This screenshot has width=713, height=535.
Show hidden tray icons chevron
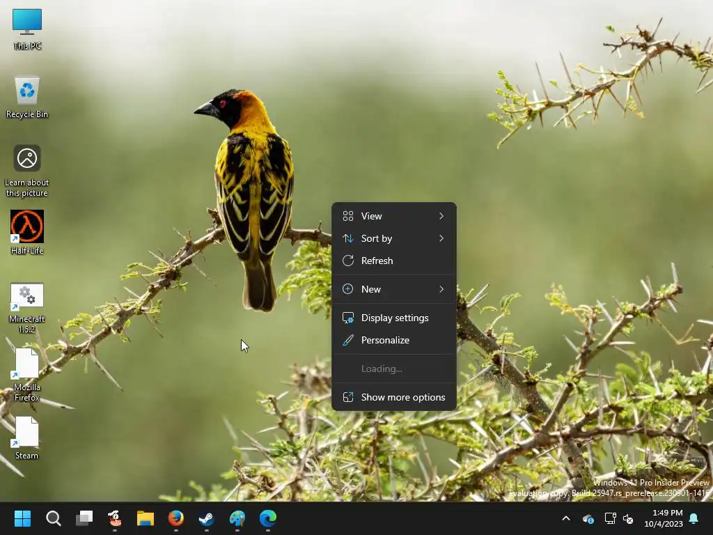[566, 518]
